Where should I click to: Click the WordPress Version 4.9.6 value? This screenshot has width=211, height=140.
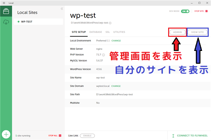click(99, 69)
